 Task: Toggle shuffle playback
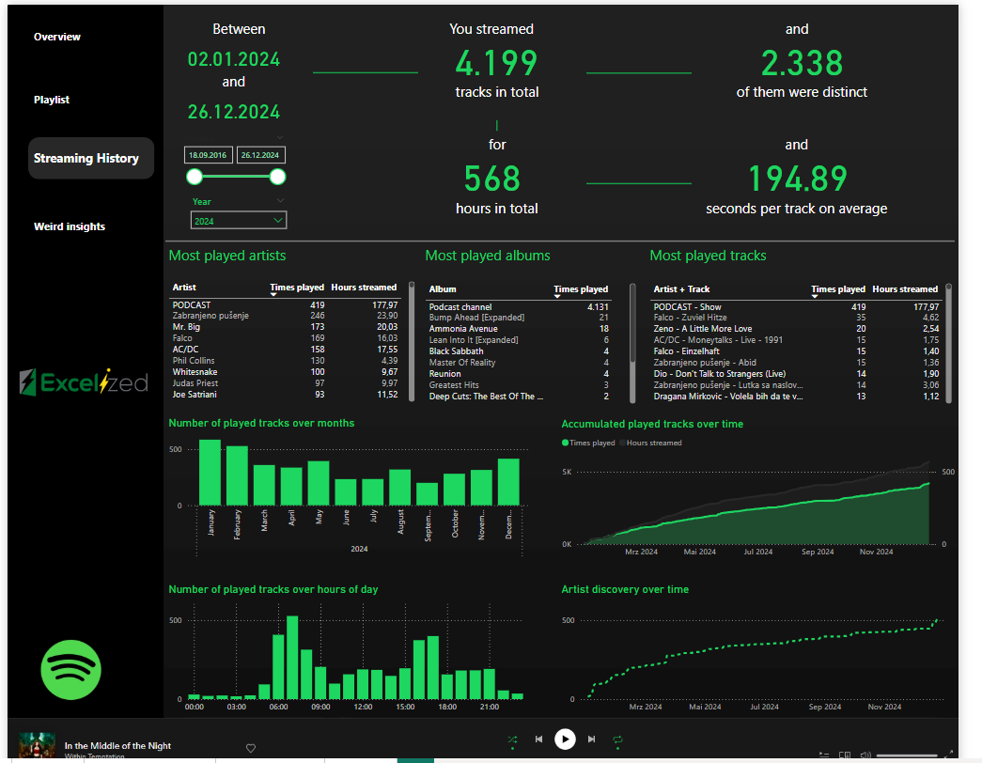pos(512,740)
